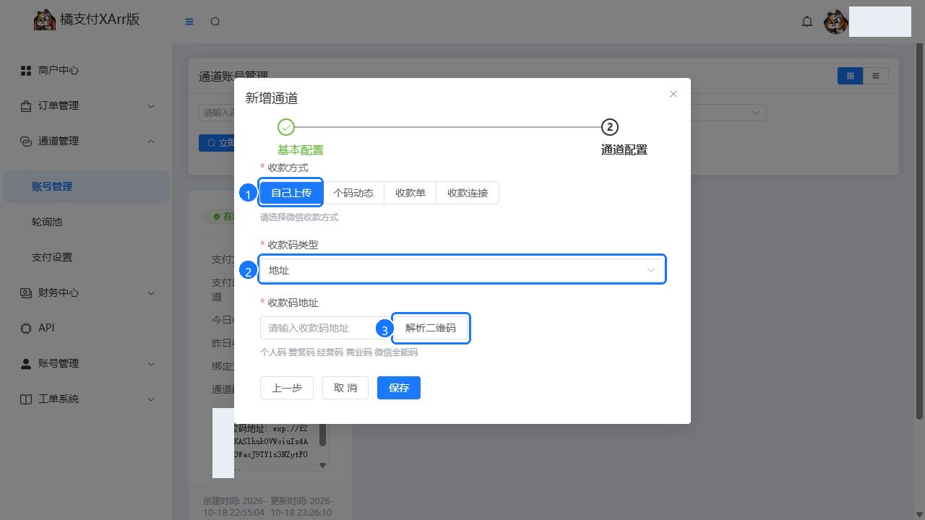Viewport: 925px width, 520px height.
Task: Close the 新增通道 dialog
Action: click(674, 94)
